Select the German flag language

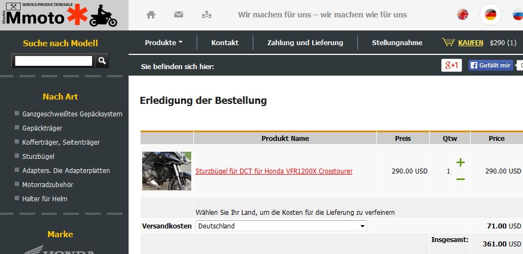(x=491, y=15)
